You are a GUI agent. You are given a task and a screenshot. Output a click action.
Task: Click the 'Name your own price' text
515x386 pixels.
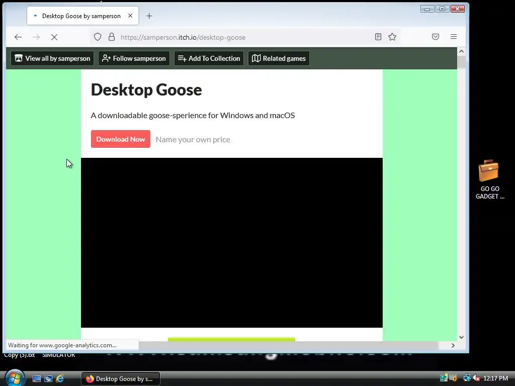click(x=193, y=140)
